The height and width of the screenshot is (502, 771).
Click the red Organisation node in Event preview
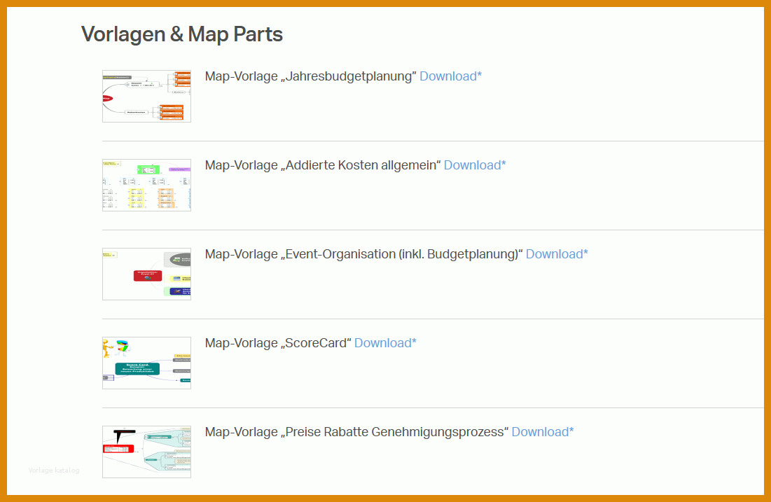pos(148,275)
